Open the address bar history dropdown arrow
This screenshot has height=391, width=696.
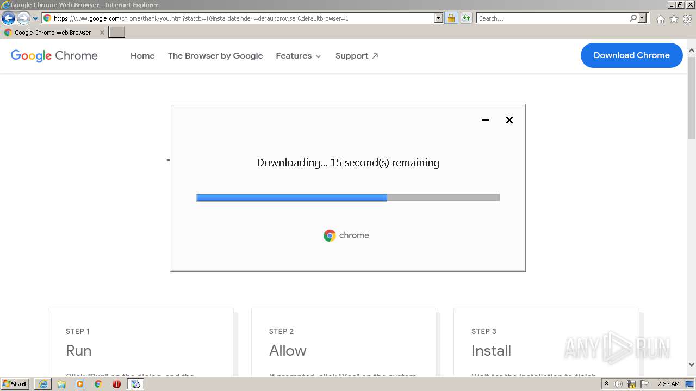pos(439,18)
